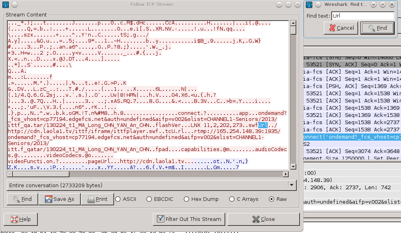Click the highlighted 'Url' match in stream text

pyautogui.click(x=263, y=125)
